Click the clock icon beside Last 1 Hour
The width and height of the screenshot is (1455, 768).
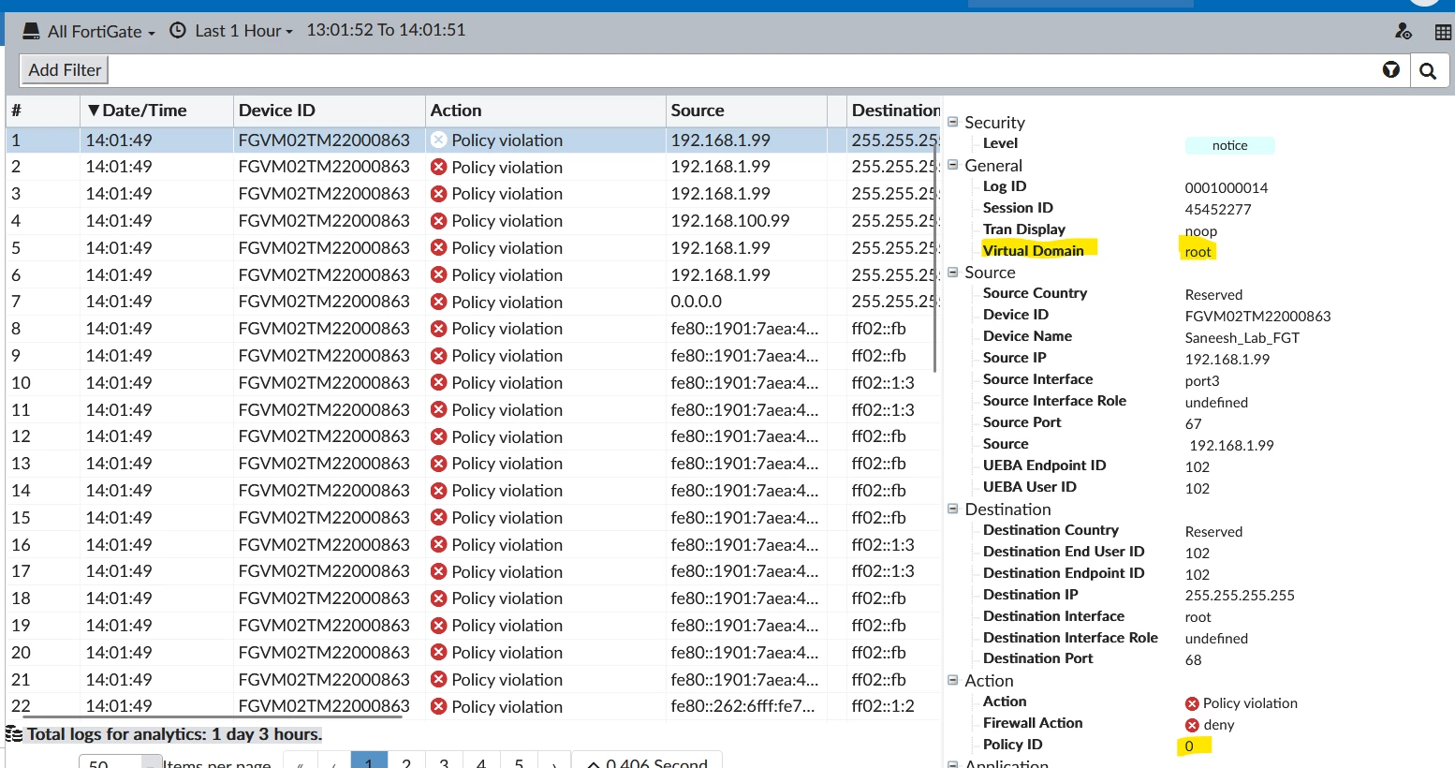click(x=178, y=30)
